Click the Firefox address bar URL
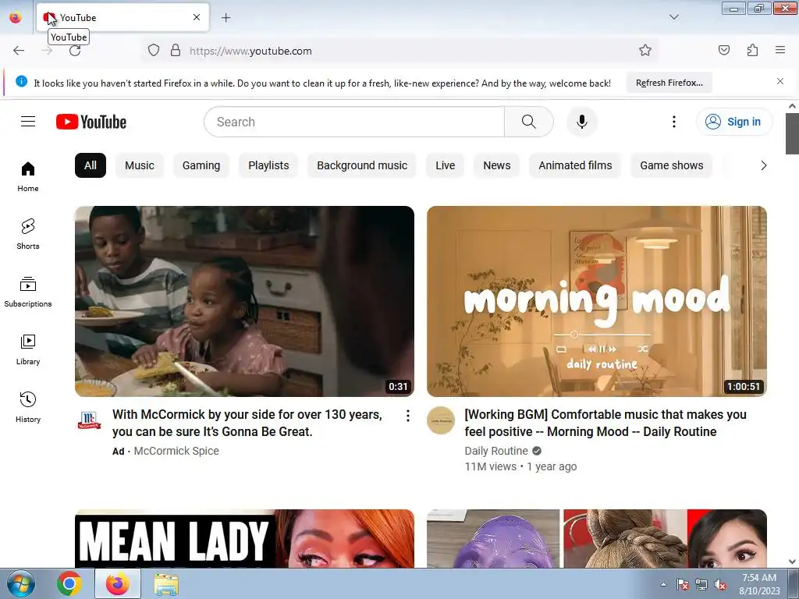 (x=250, y=51)
